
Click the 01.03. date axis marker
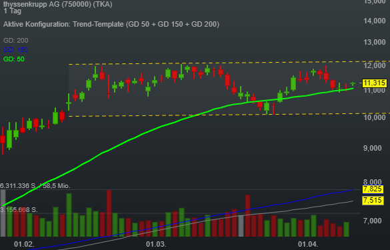156,244
